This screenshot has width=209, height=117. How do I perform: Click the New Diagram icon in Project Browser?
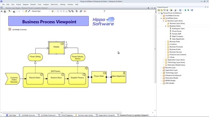point(165,10)
